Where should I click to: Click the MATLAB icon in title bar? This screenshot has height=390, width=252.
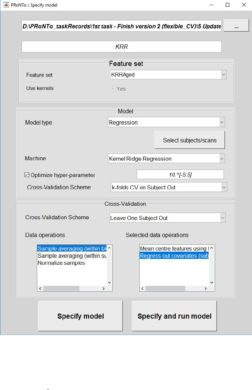click(x=6, y=5)
